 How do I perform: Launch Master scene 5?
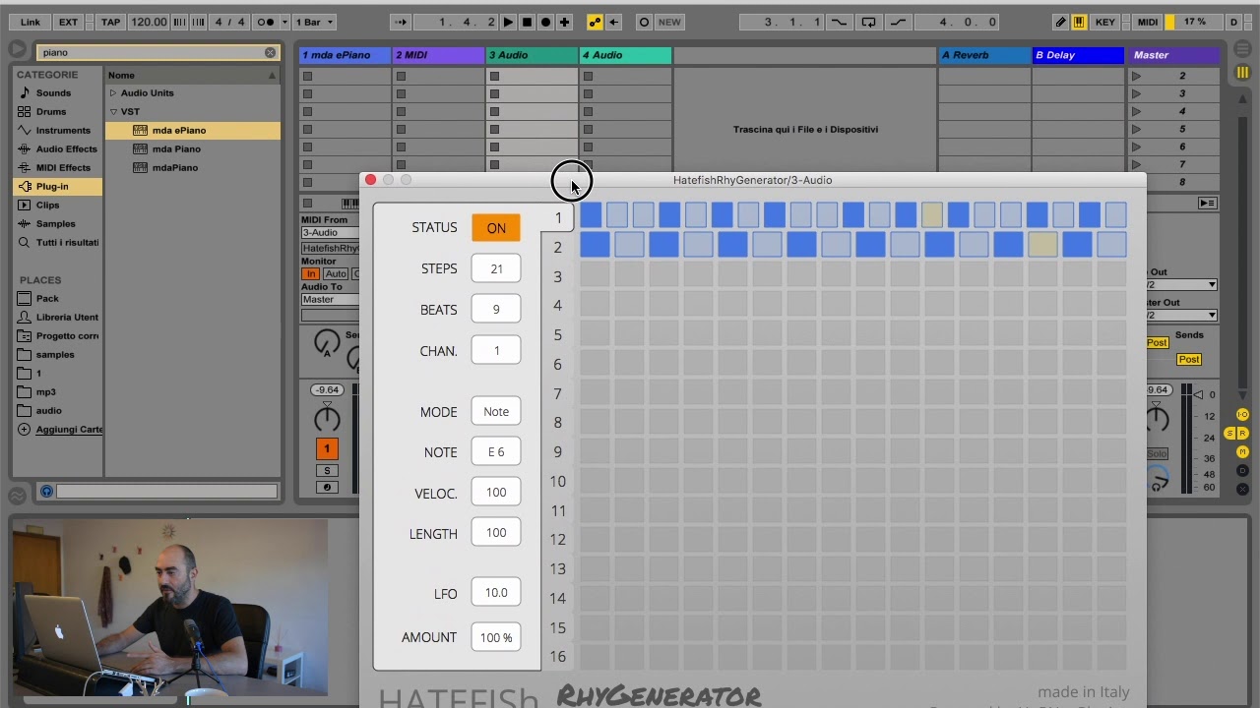[x=1136, y=129]
